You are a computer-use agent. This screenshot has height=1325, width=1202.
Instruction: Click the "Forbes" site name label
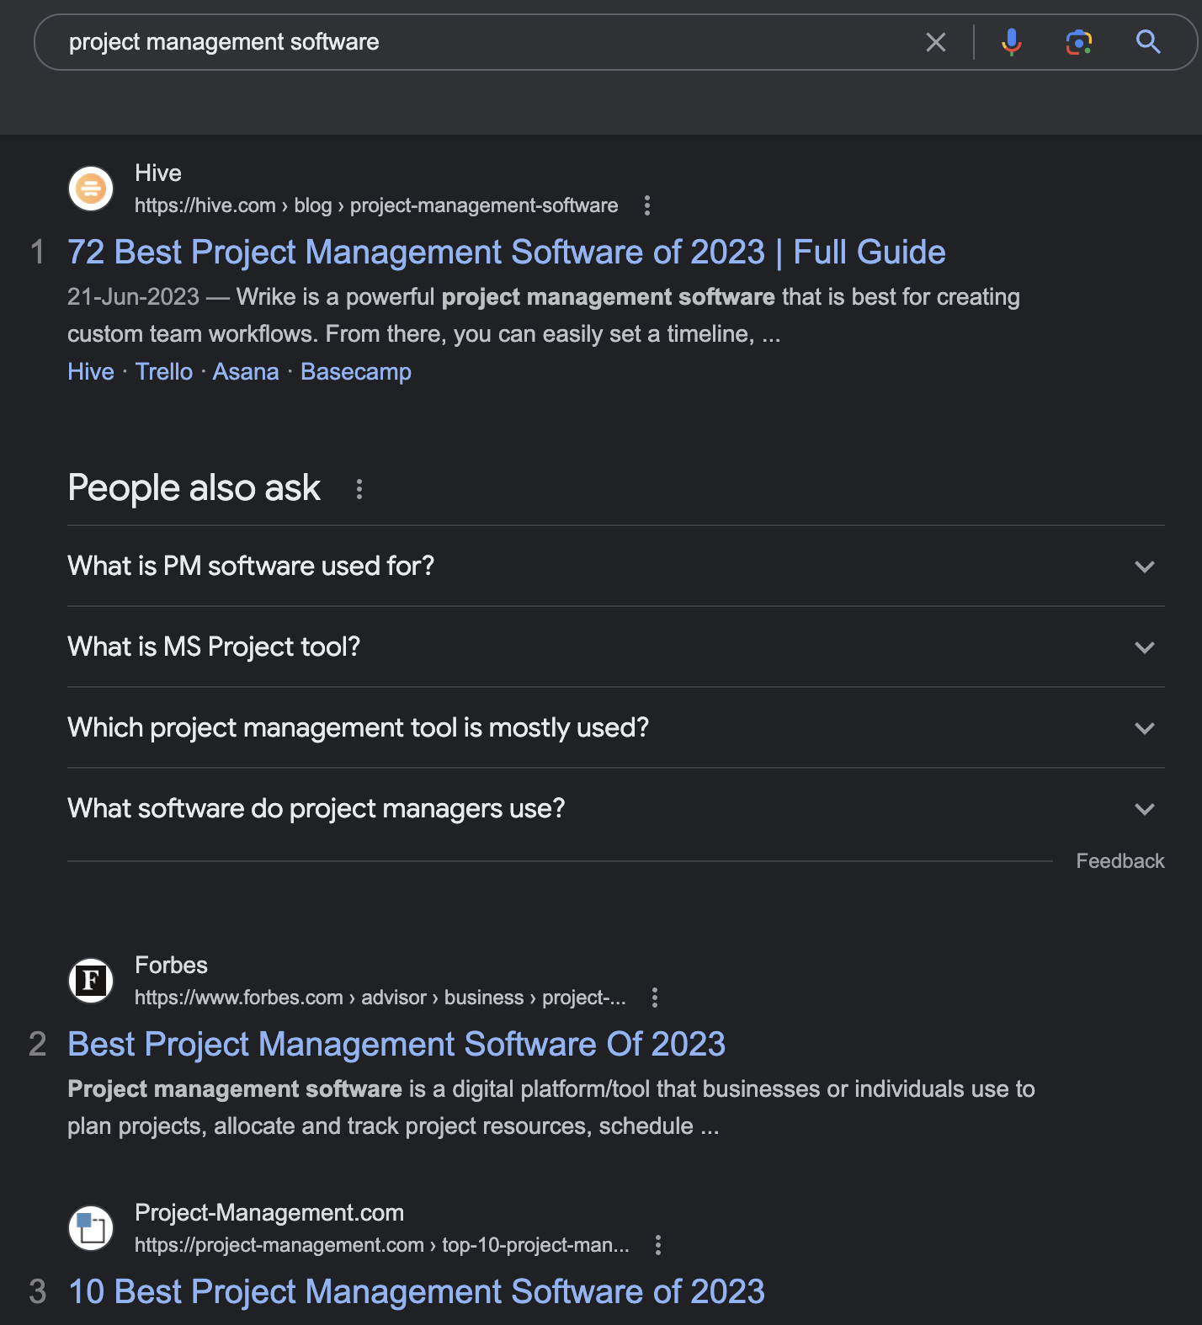tap(171, 965)
